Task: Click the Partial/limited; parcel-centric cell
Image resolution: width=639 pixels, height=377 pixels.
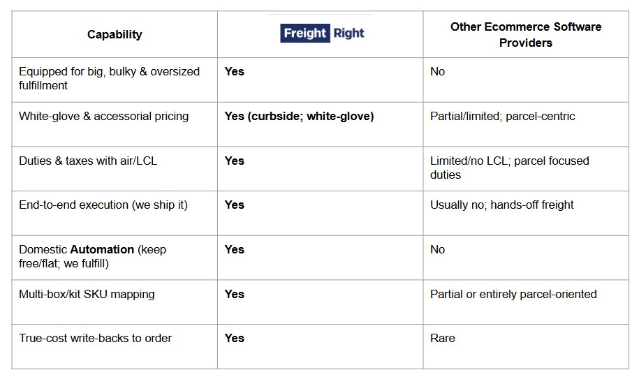Action: (502, 116)
